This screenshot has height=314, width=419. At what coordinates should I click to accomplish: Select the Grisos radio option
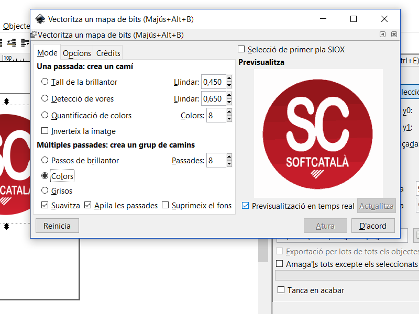(x=45, y=190)
